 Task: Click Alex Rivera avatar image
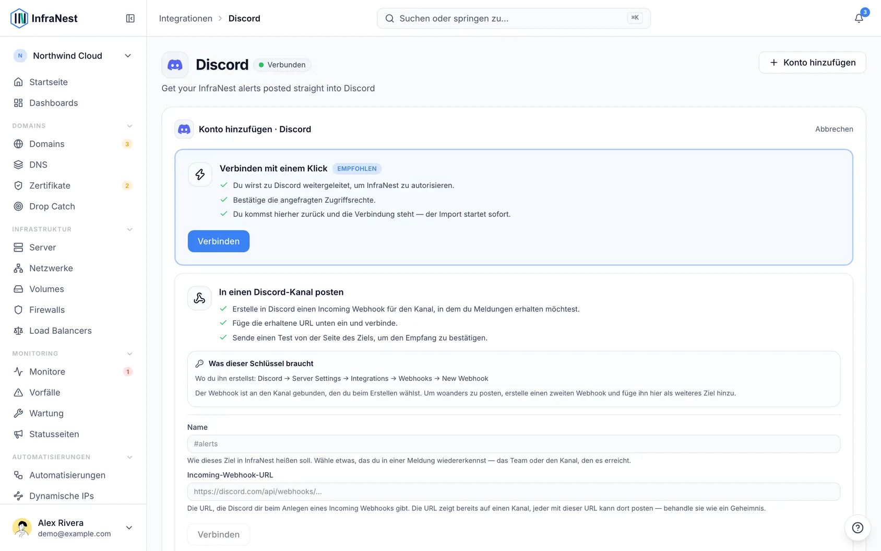coord(22,527)
